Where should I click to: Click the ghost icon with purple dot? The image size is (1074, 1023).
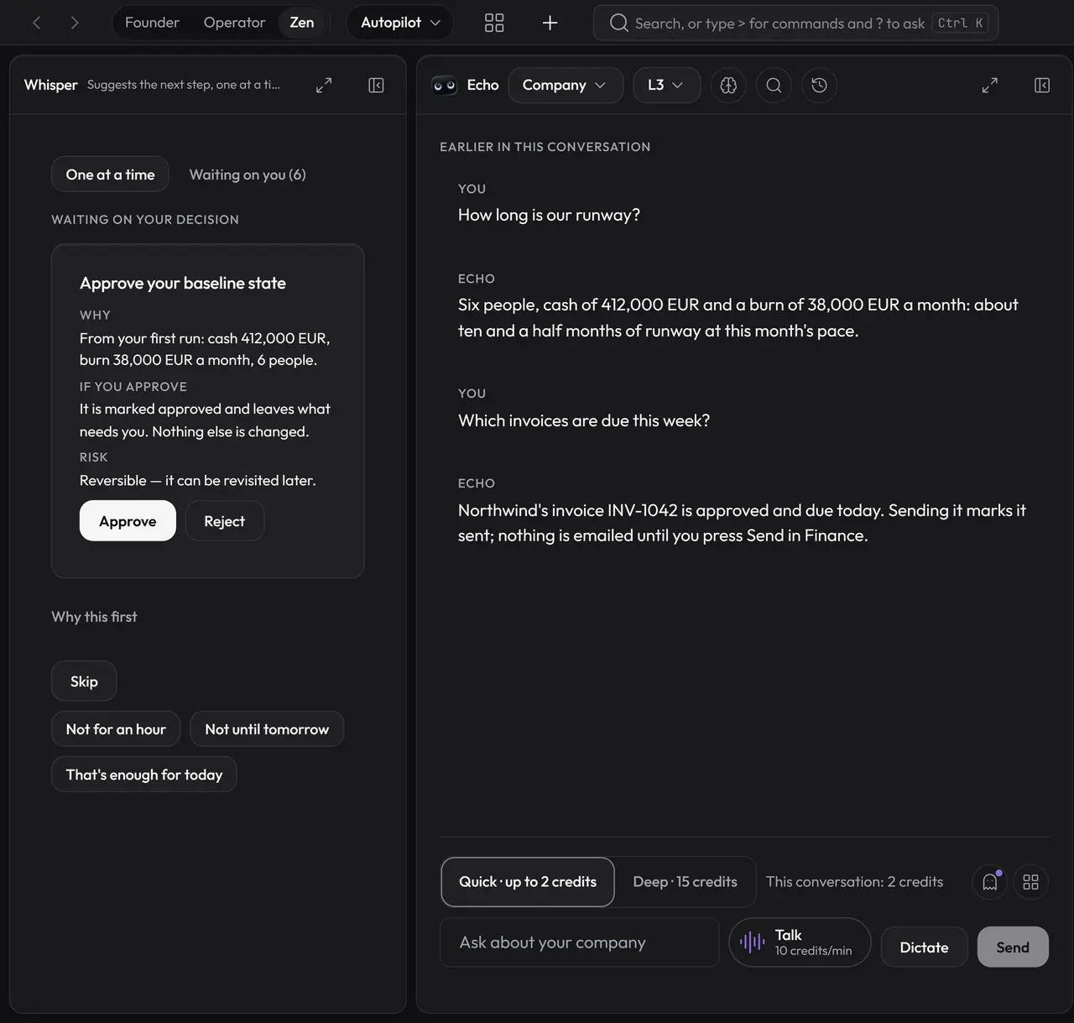coord(990,882)
